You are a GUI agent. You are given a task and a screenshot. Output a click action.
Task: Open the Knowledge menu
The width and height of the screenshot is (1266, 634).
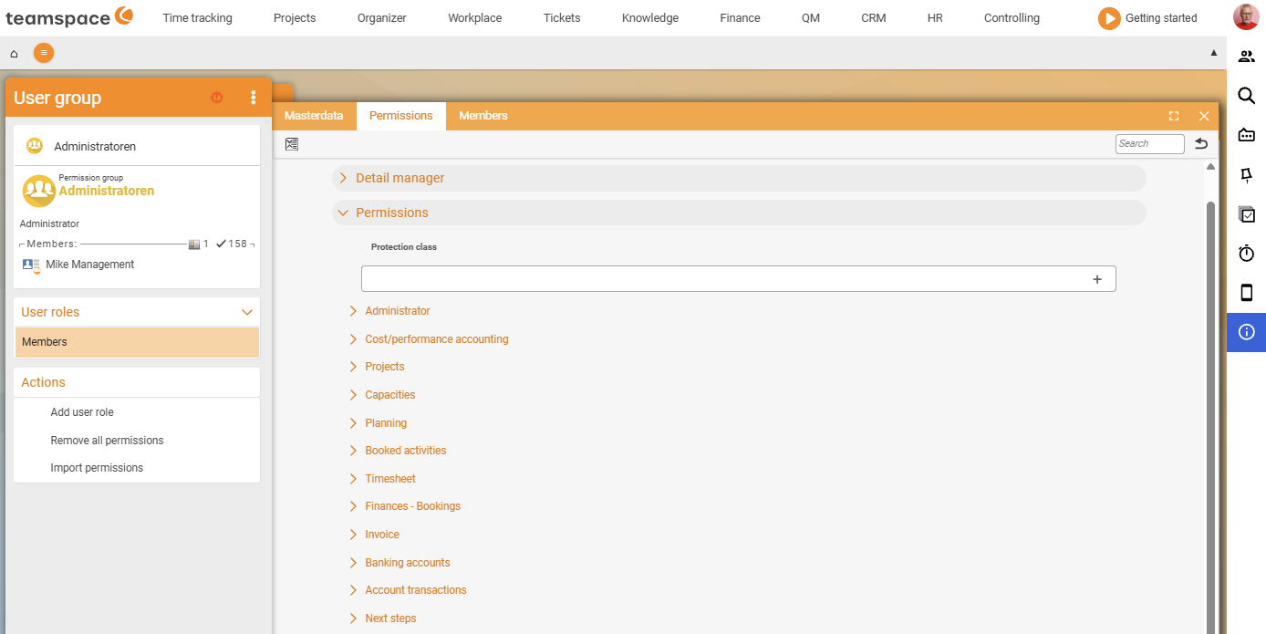click(650, 18)
